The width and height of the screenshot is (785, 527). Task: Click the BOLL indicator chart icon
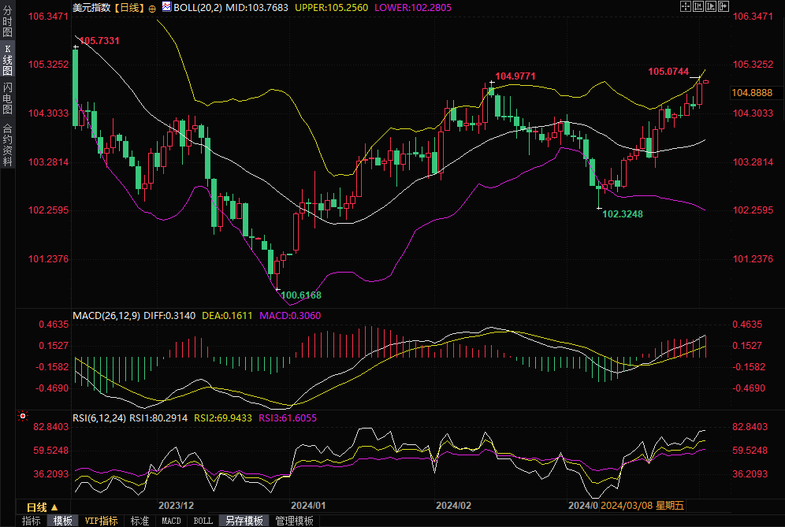166,7
